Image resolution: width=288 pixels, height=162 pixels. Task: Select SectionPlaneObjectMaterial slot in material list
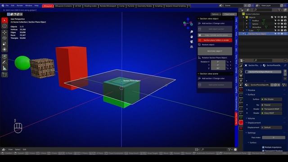point(263,72)
